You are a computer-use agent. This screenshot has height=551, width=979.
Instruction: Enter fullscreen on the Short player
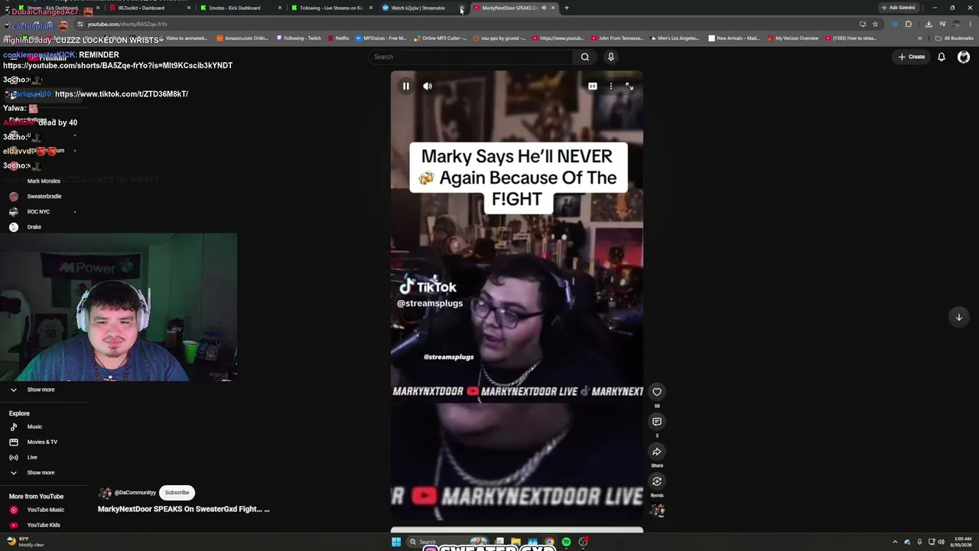coord(629,86)
